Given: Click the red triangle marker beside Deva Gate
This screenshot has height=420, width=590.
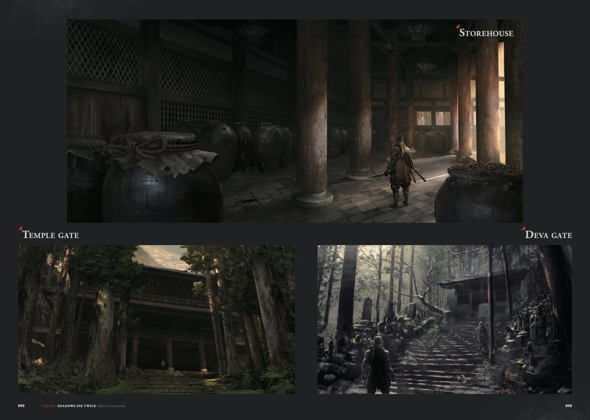Looking at the screenshot, I should click(x=523, y=228).
